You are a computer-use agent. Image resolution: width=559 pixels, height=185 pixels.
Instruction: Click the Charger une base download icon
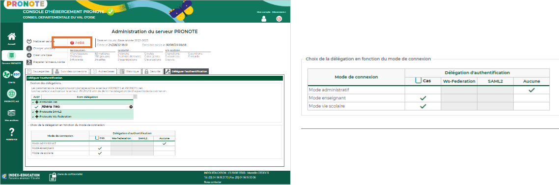point(29,48)
